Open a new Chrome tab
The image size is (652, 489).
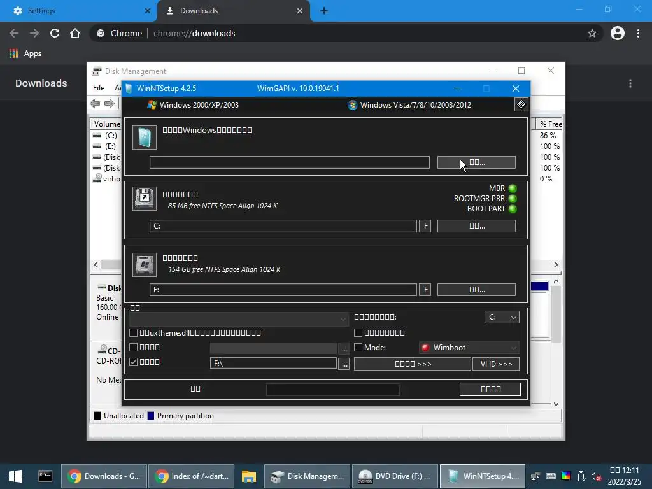[x=324, y=11]
